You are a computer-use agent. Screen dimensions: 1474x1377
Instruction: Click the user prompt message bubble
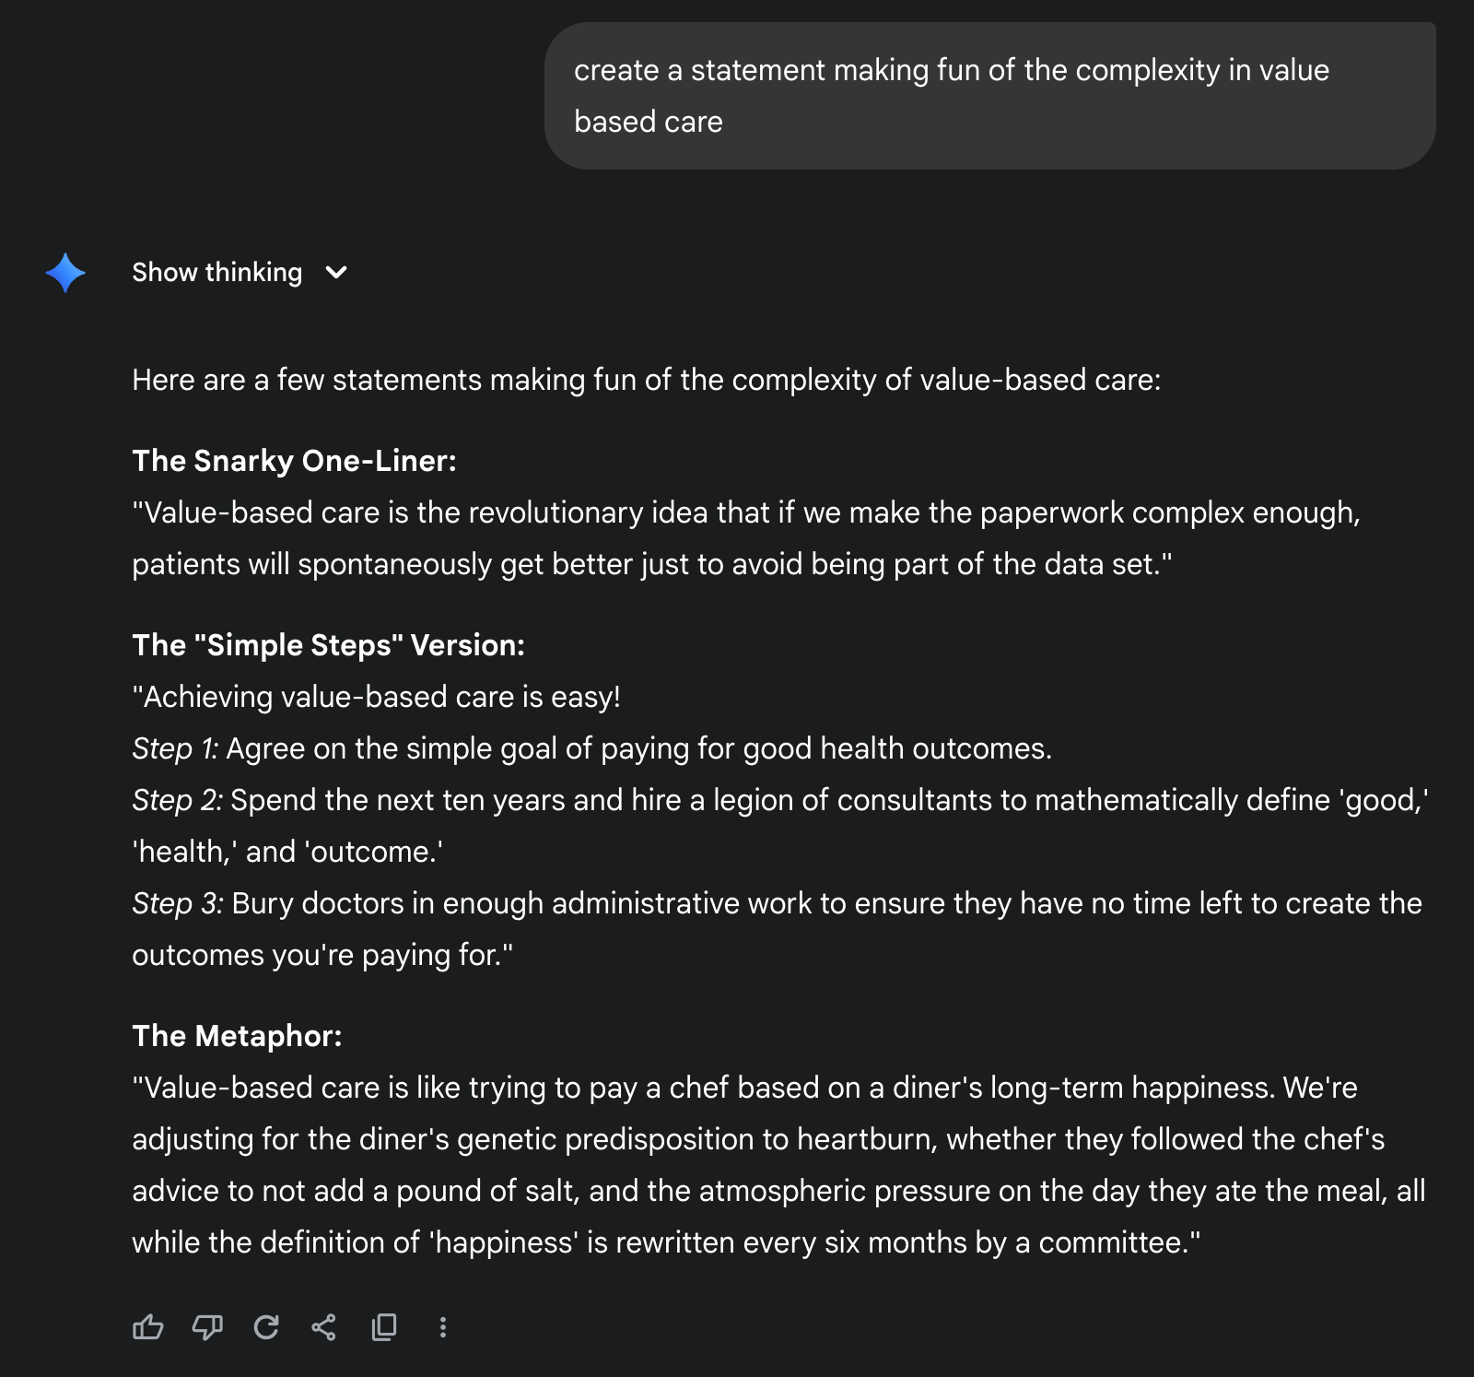point(989,96)
